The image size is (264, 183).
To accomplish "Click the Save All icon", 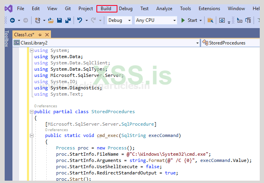I will [x=68, y=20].
